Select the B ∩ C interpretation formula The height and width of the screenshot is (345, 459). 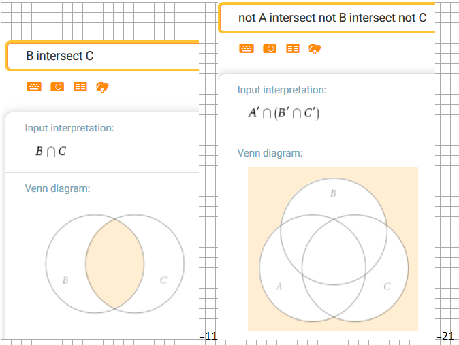coord(51,151)
